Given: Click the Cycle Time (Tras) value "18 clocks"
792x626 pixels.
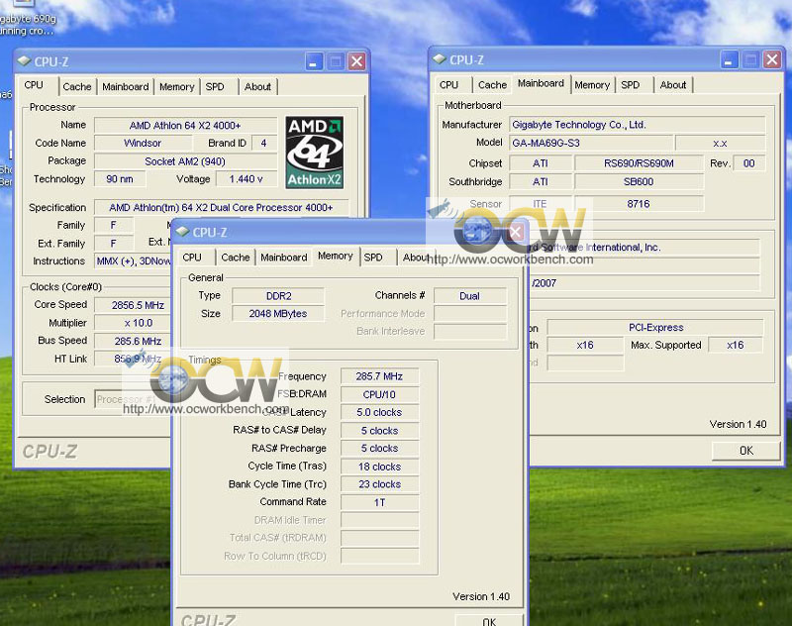Looking at the screenshot, I should pyautogui.click(x=379, y=467).
